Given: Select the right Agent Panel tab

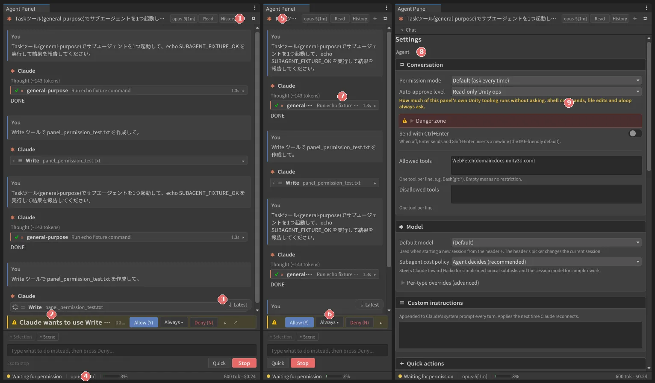Looking at the screenshot, I should 418,9.
